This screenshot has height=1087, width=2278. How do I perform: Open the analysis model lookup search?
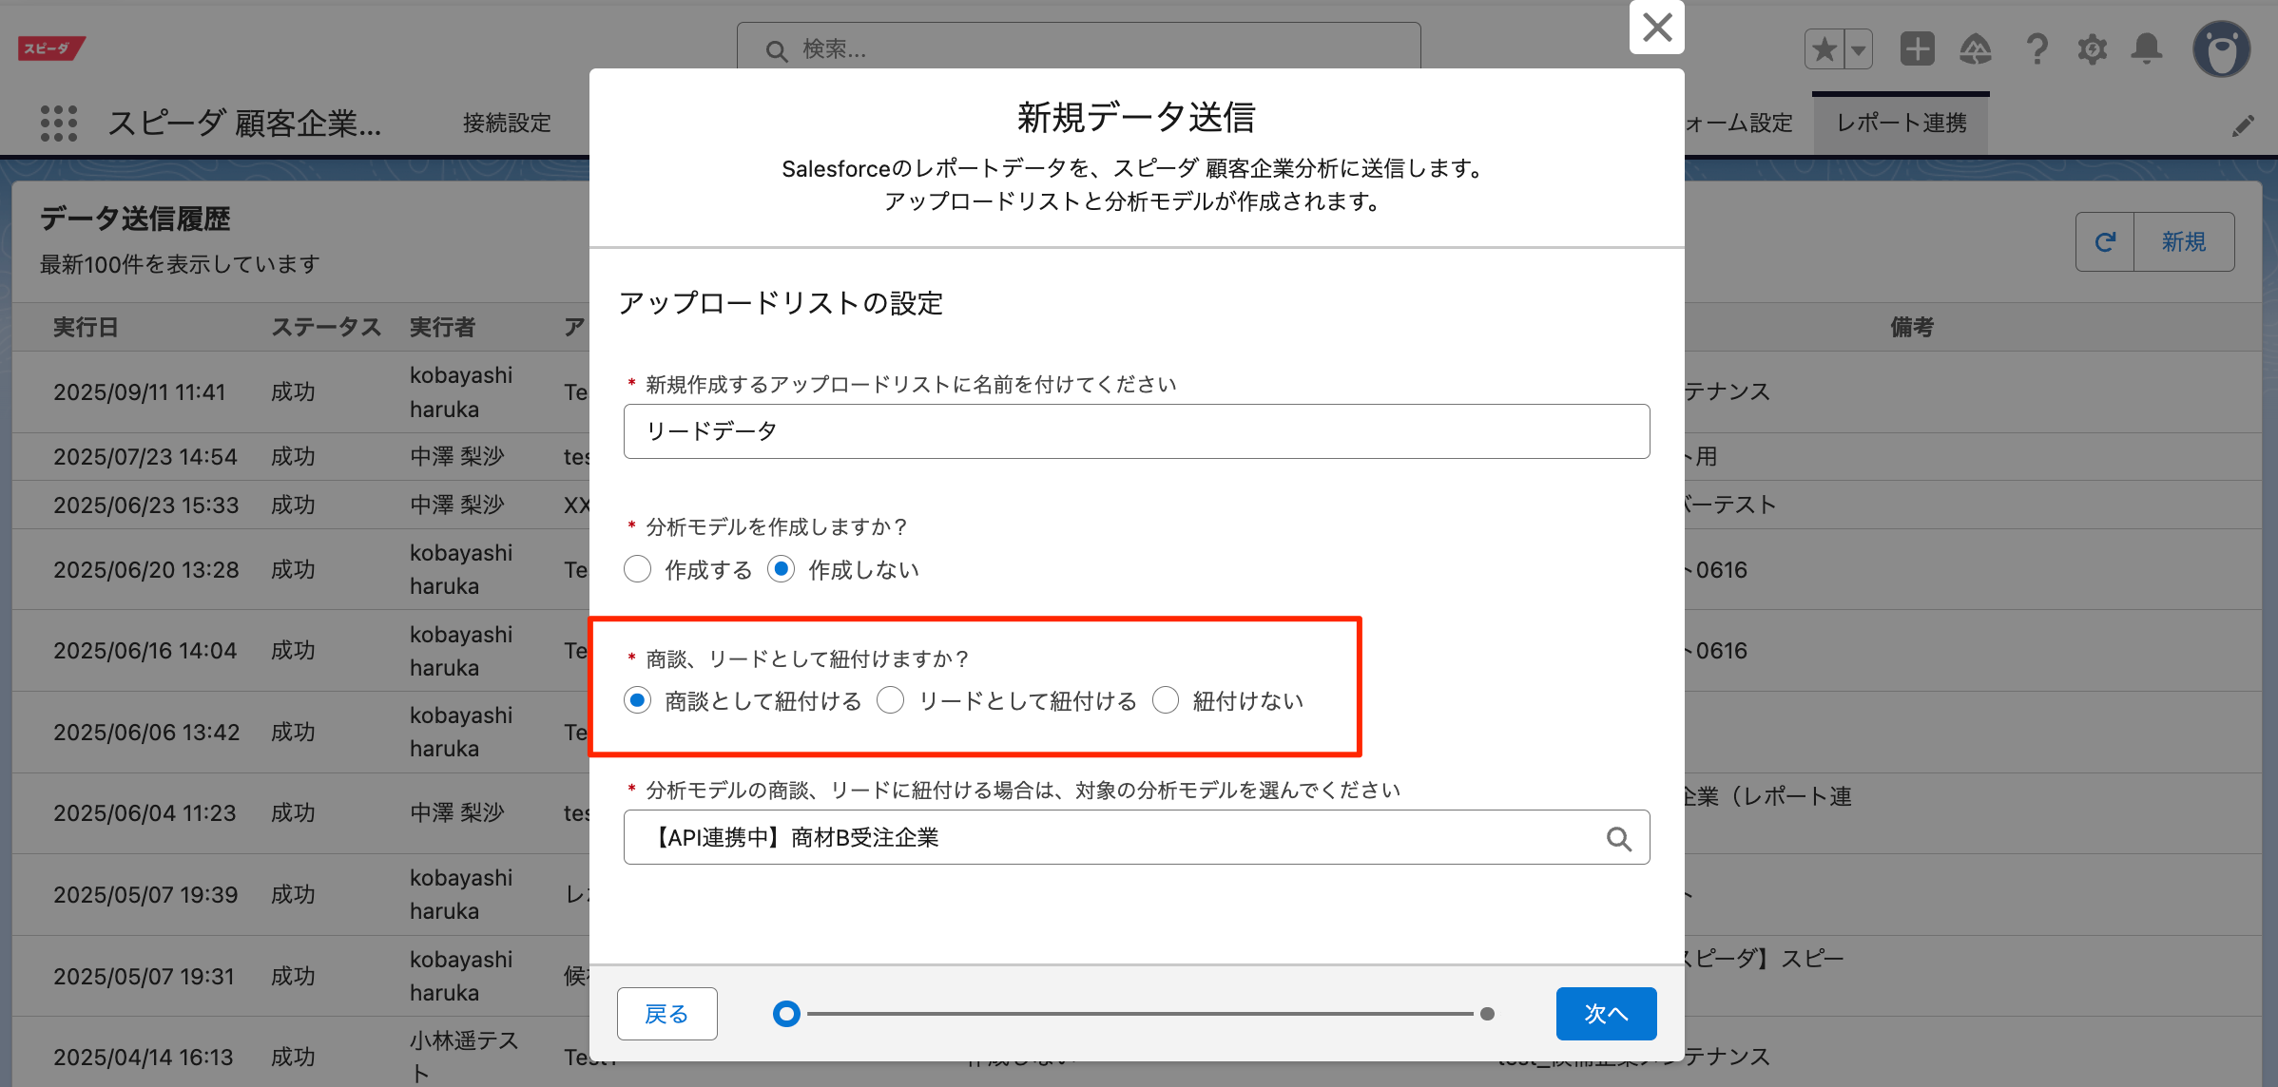1618,838
